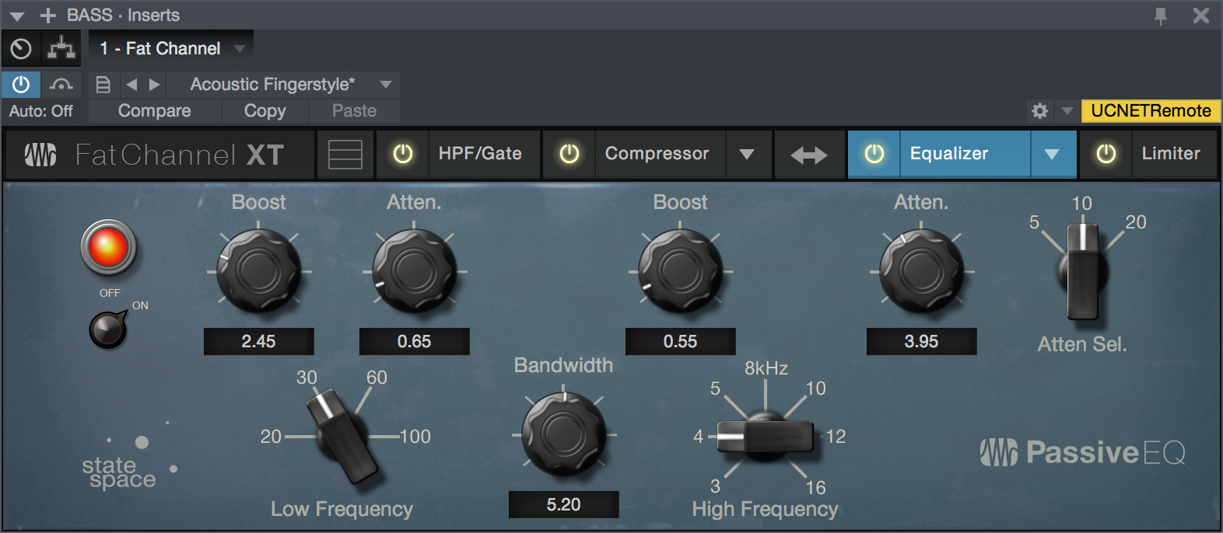
Task: Select the Equalizer tab
Action: pos(965,154)
